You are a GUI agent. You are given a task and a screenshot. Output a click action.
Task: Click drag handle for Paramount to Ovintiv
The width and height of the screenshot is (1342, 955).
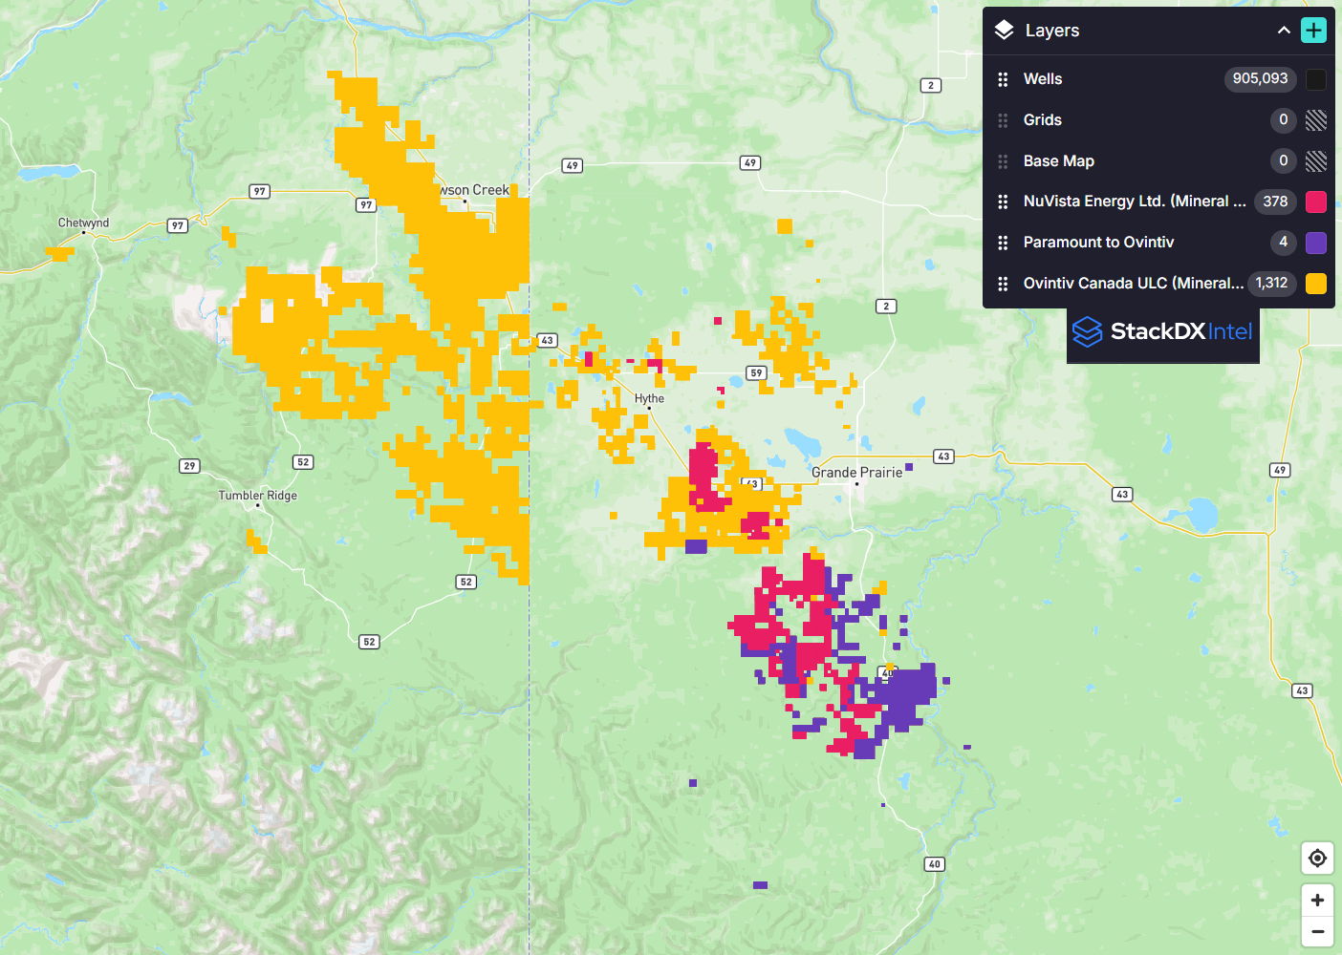1003,243
